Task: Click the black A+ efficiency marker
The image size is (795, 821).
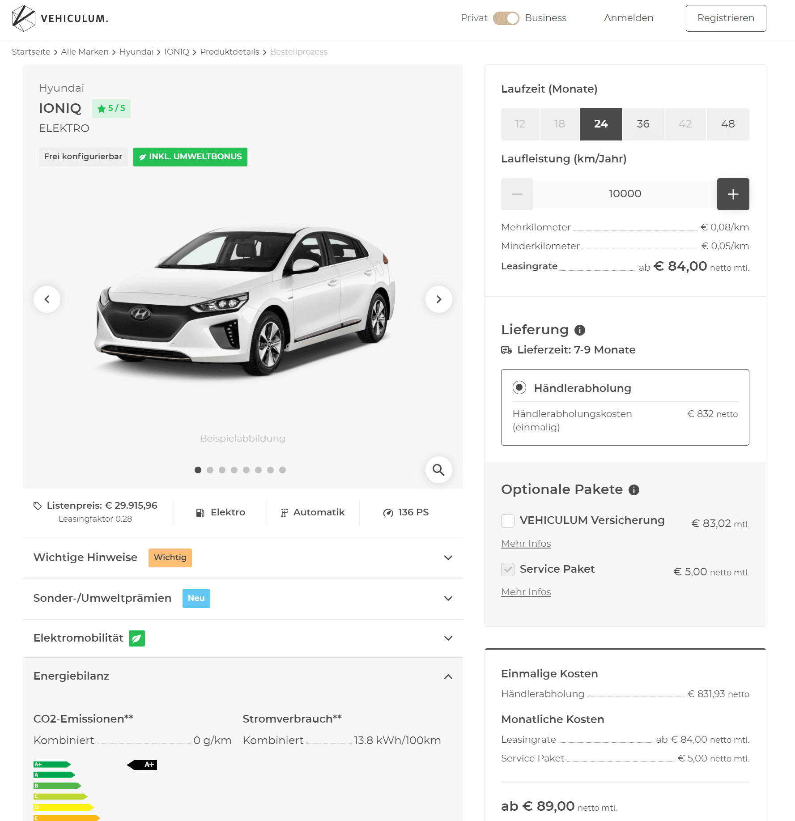Action: pos(142,765)
